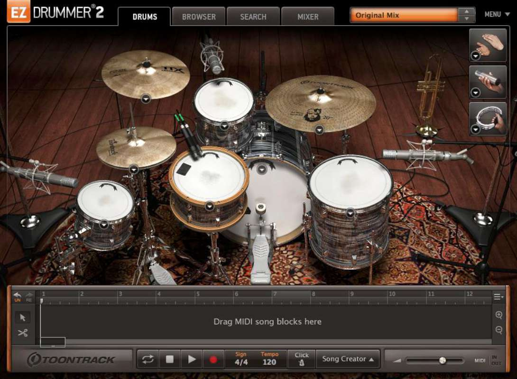Open the MENU dropdown

click(x=495, y=15)
